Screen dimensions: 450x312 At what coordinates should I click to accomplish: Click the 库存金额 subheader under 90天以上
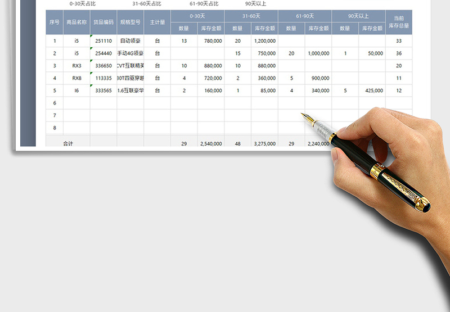coord(372,29)
